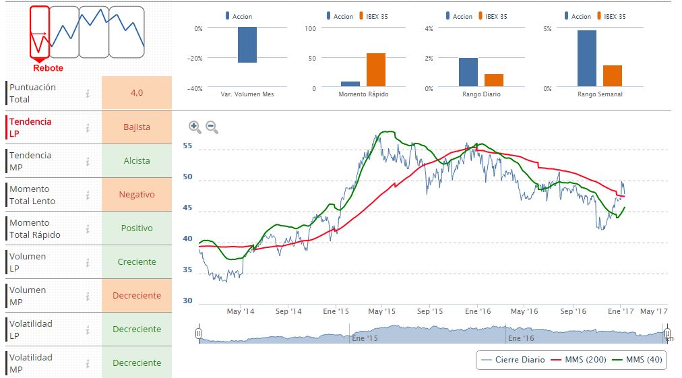The height and width of the screenshot is (378, 682).
Task: Show info for Tendencia MP
Action: tap(88, 161)
